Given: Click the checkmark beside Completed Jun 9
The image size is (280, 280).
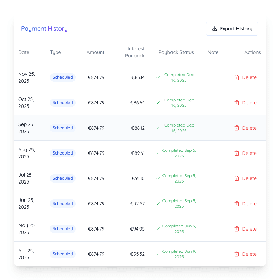Looking at the screenshot, I should click(x=158, y=229).
